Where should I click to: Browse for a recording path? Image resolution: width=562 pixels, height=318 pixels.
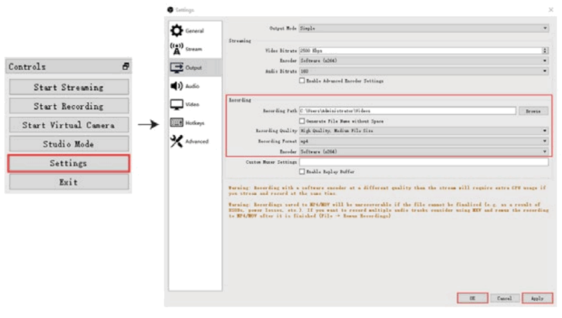click(533, 111)
